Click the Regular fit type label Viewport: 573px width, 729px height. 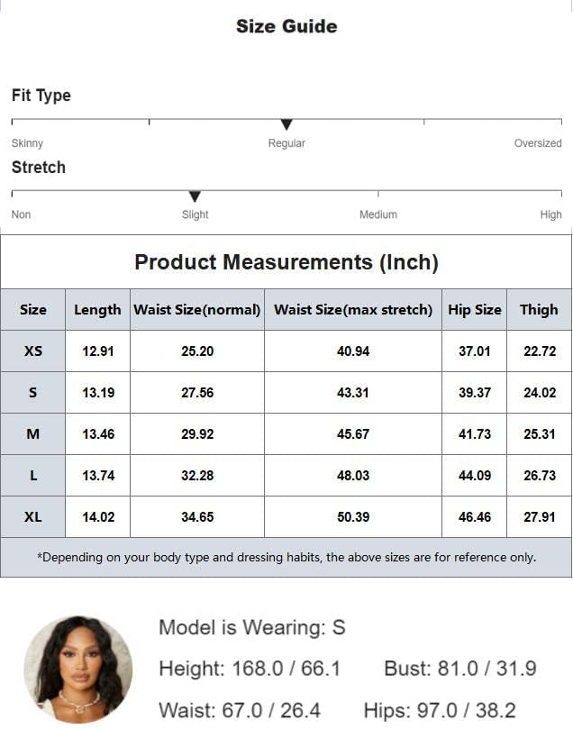tap(286, 143)
